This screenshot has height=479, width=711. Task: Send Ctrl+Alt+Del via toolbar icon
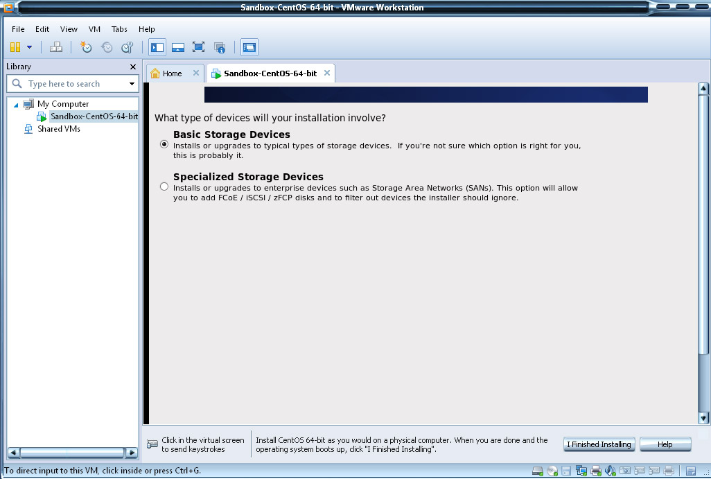coord(55,47)
